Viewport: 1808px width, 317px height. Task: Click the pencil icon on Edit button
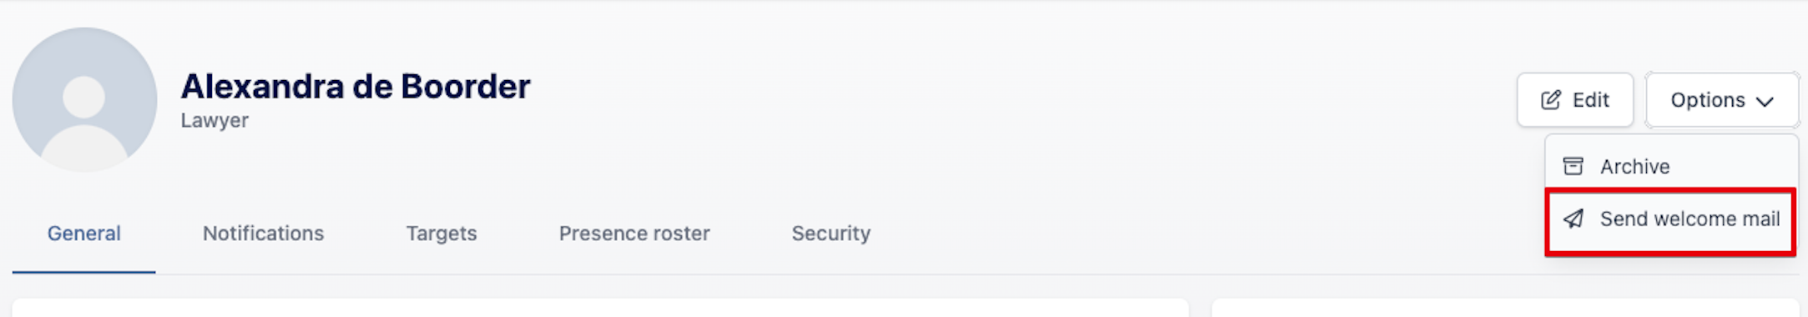point(1550,100)
